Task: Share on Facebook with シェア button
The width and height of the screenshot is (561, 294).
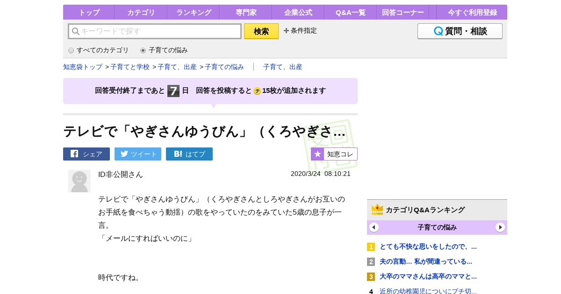Action: [86, 154]
